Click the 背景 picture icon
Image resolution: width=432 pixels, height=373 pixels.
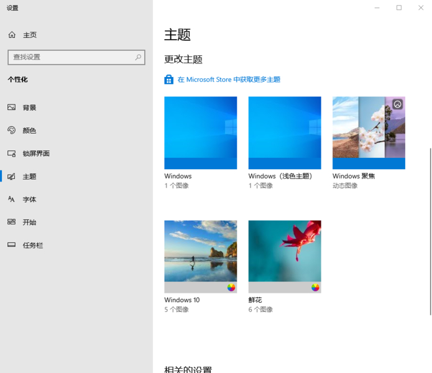click(12, 107)
